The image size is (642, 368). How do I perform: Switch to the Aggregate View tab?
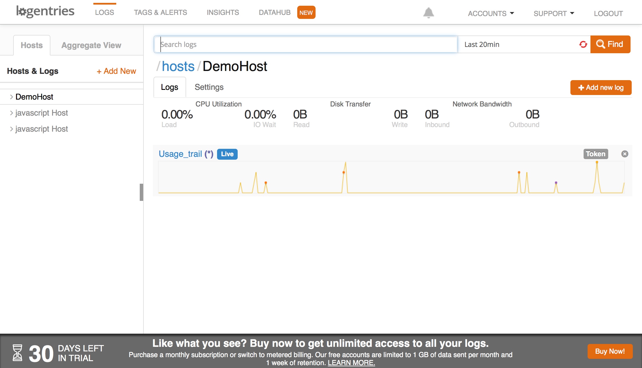pos(91,45)
